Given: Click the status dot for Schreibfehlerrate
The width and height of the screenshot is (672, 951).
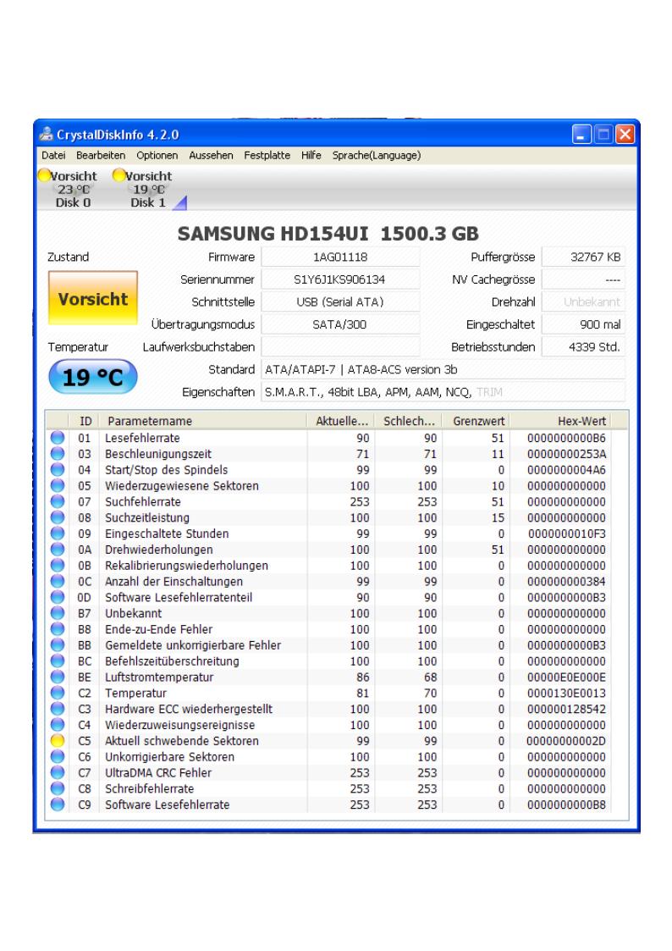Looking at the screenshot, I should click(58, 788).
